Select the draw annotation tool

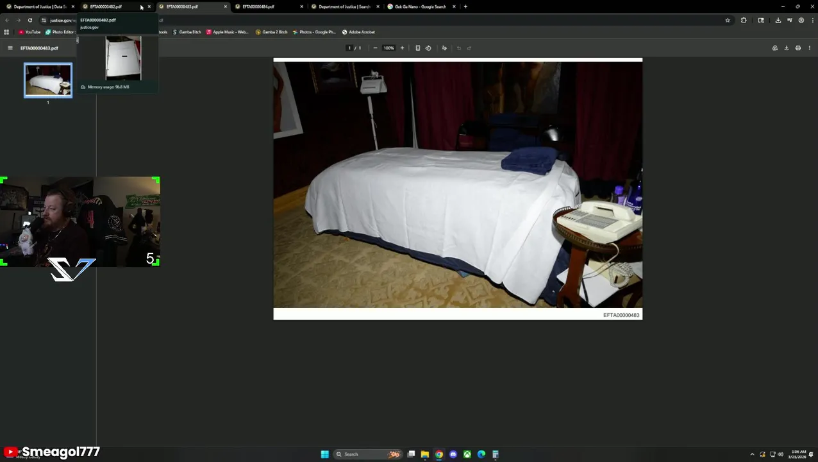tap(444, 48)
